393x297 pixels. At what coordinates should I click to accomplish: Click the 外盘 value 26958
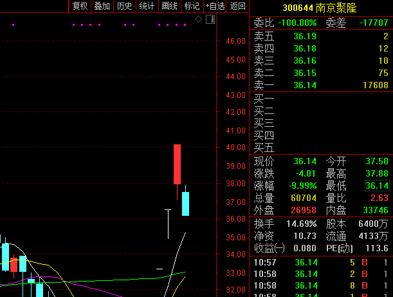pyautogui.click(x=304, y=211)
